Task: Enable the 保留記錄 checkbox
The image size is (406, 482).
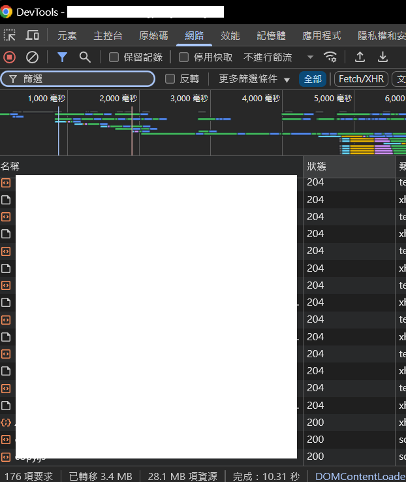Action: click(114, 57)
